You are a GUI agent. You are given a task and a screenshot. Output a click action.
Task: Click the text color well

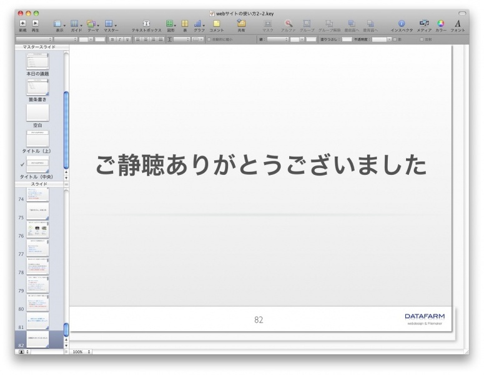(x=100, y=39)
